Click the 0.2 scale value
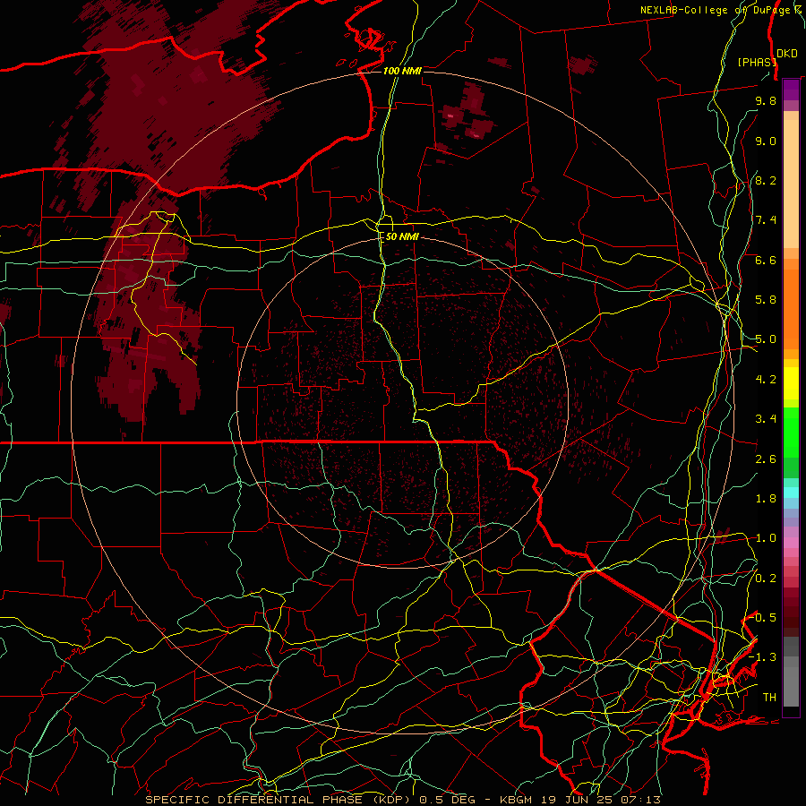Image resolution: width=806 pixels, height=806 pixels. pos(766,579)
